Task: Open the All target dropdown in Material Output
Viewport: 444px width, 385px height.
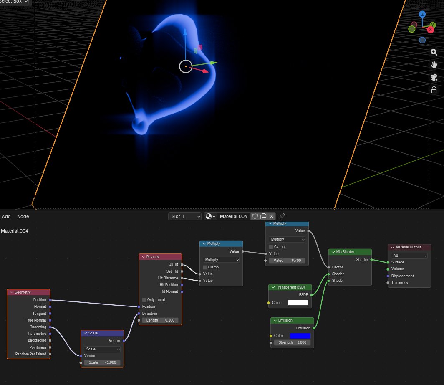Action: (409, 256)
